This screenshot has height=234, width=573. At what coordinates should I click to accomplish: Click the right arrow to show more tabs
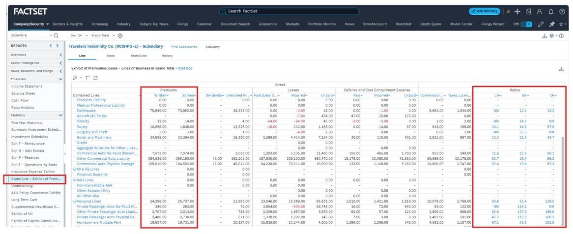[529, 24]
